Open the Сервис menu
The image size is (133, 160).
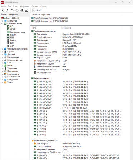[x=35, y=6]
